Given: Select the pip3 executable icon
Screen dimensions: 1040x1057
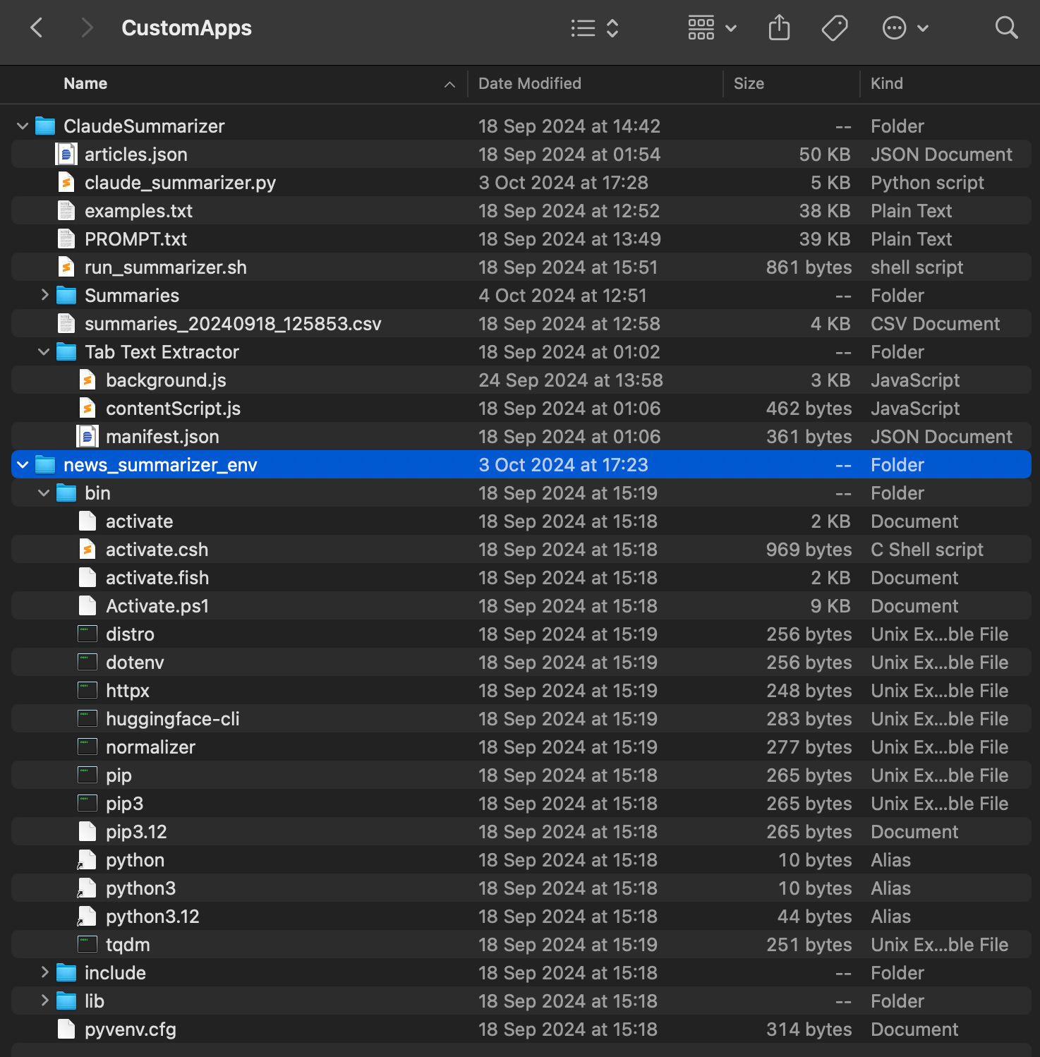Looking at the screenshot, I should (87, 803).
